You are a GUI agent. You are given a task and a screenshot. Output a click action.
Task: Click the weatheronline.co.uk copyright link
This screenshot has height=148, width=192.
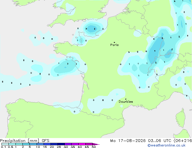(x=166, y=145)
